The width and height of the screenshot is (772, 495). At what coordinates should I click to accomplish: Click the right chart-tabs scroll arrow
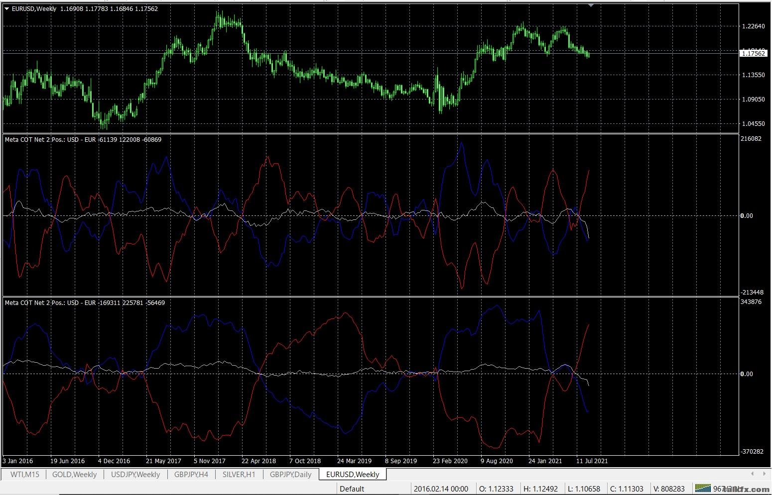tap(765, 474)
